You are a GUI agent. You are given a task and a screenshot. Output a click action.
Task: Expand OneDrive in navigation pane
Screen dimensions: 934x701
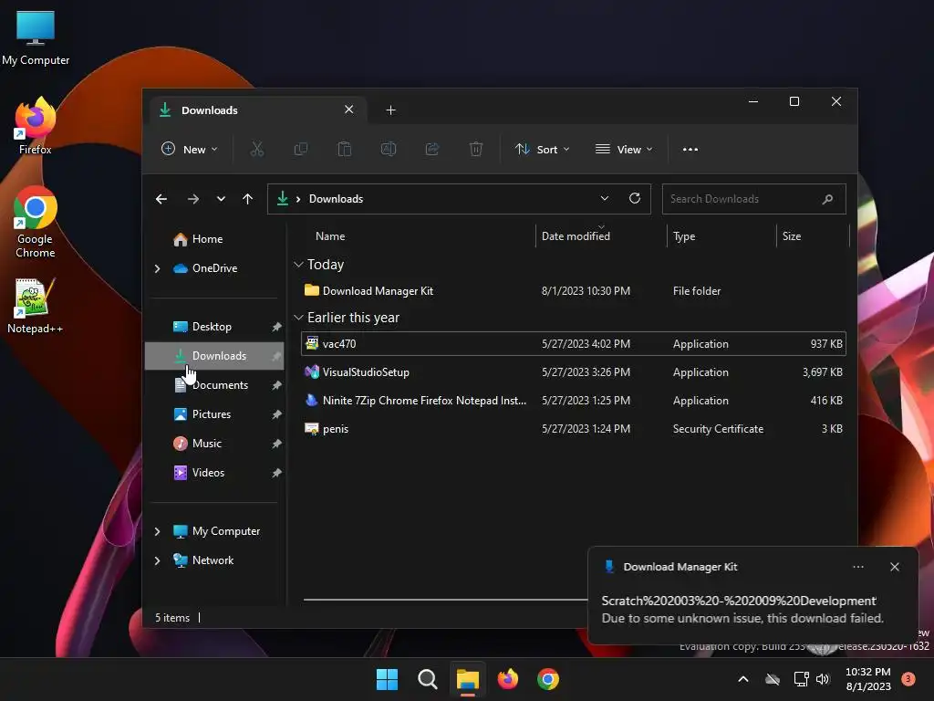coord(157,269)
